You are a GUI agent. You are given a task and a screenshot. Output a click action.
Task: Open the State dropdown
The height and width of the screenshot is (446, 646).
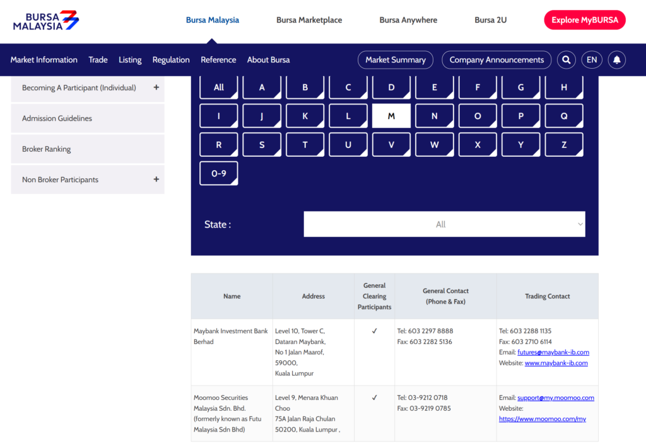pos(444,224)
